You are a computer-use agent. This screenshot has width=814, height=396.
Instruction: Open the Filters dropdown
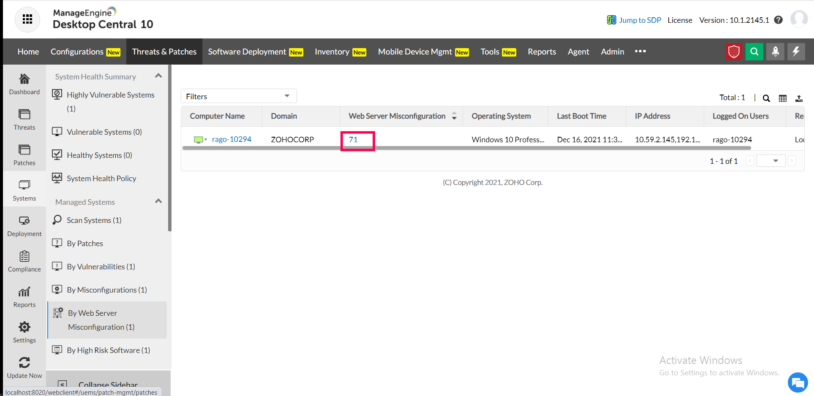pos(239,96)
